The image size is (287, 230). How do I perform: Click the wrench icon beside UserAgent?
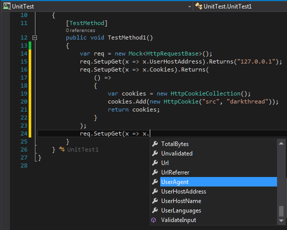pos(155,182)
